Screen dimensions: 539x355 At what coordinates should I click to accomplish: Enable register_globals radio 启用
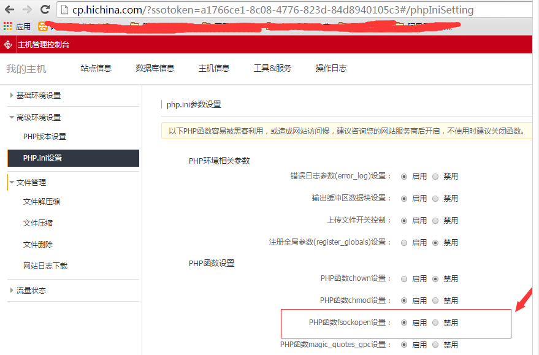click(404, 243)
